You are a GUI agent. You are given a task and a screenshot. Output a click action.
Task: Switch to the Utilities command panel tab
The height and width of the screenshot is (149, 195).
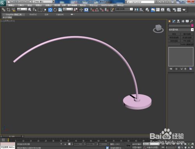click(x=191, y=21)
